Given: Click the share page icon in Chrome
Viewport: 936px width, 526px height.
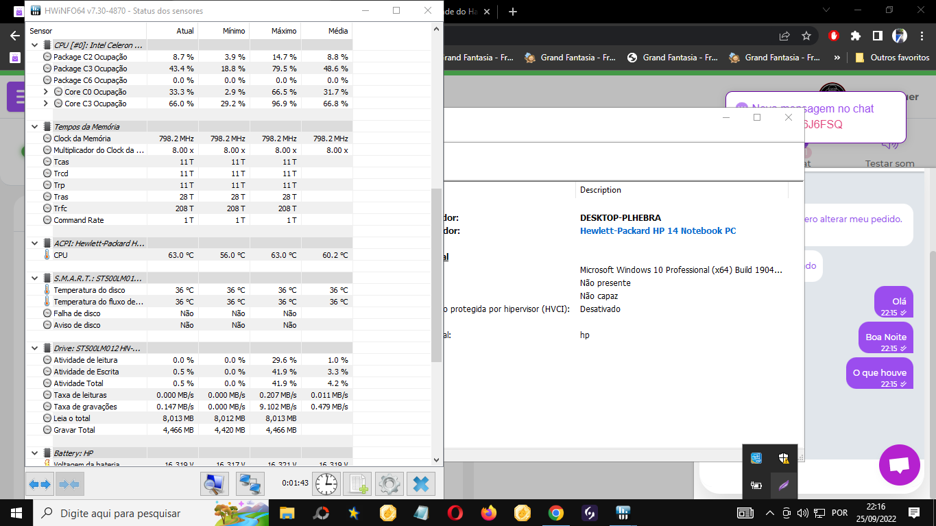Looking at the screenshot, I should [784, 36].
